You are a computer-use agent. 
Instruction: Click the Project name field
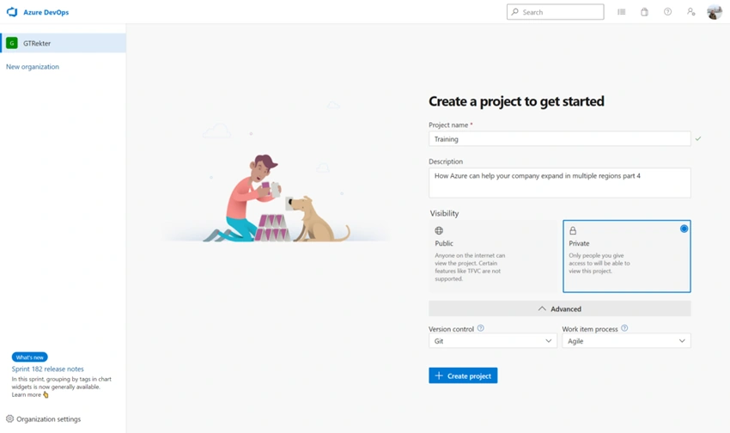(x=560, y=138)
